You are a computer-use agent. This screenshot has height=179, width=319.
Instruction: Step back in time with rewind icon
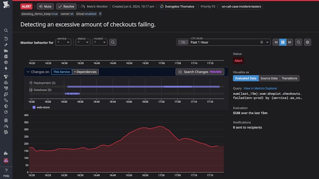[x=276, y=42]
